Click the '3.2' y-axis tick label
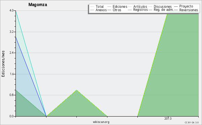202x125 pixels. coord(11,32)
